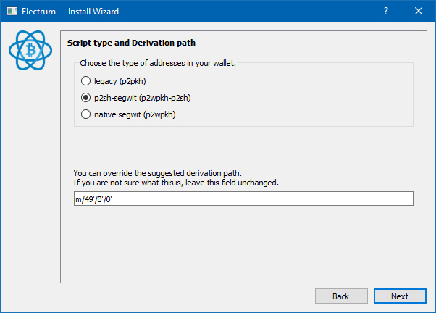Click 'Choose the type of addresses' label
The height and width of the screenshot is (313, 436).
[x=158, y=63]
